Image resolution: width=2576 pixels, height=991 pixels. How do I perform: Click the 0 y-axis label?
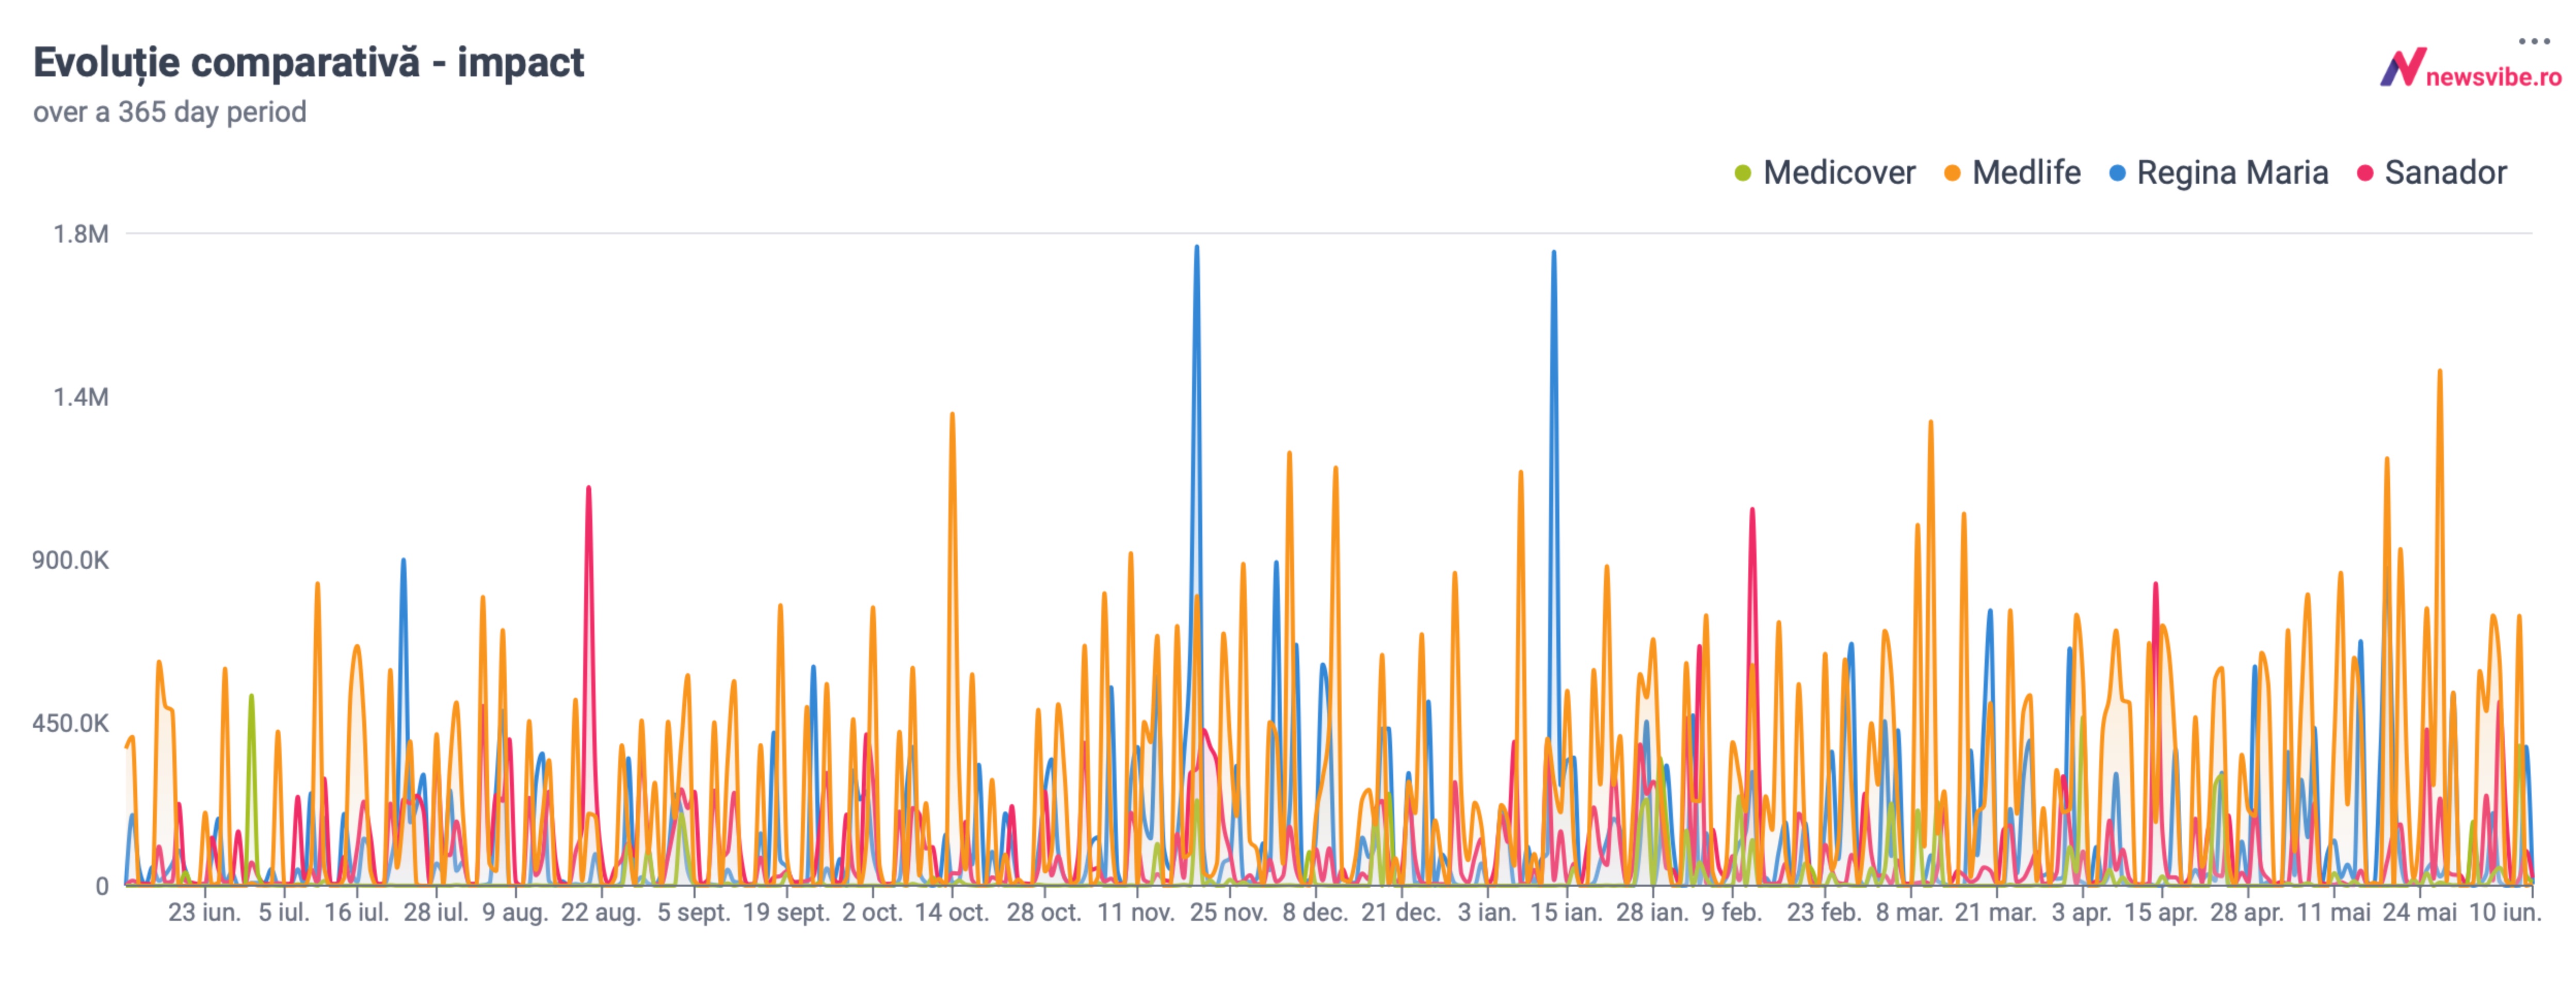[102, 886]
